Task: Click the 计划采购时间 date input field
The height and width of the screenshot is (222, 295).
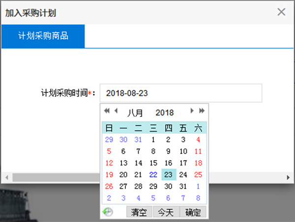Action: coord(180,93)
